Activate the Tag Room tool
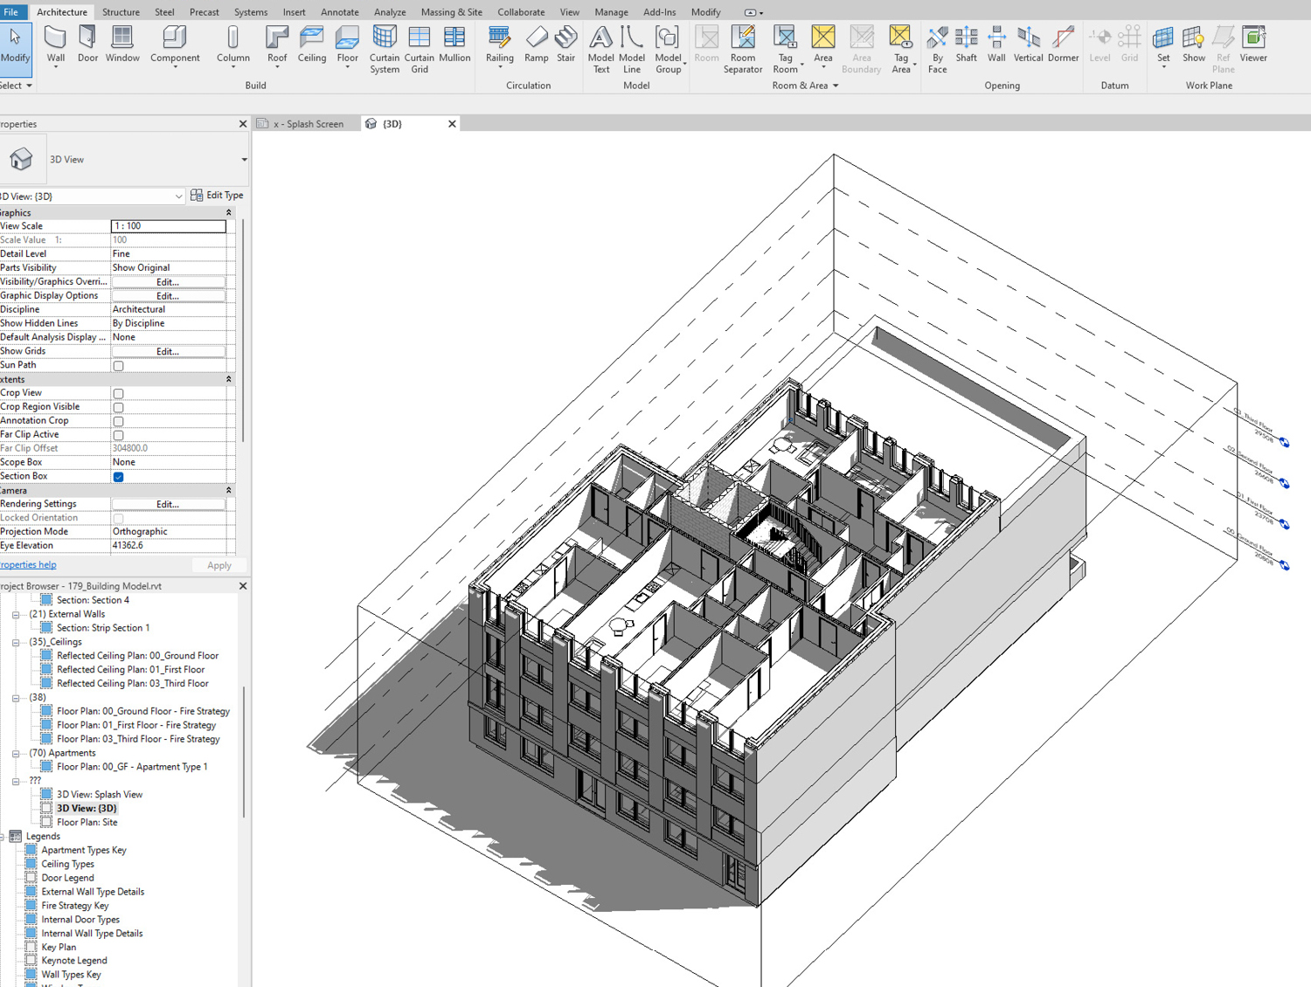 tap(785, 44)
